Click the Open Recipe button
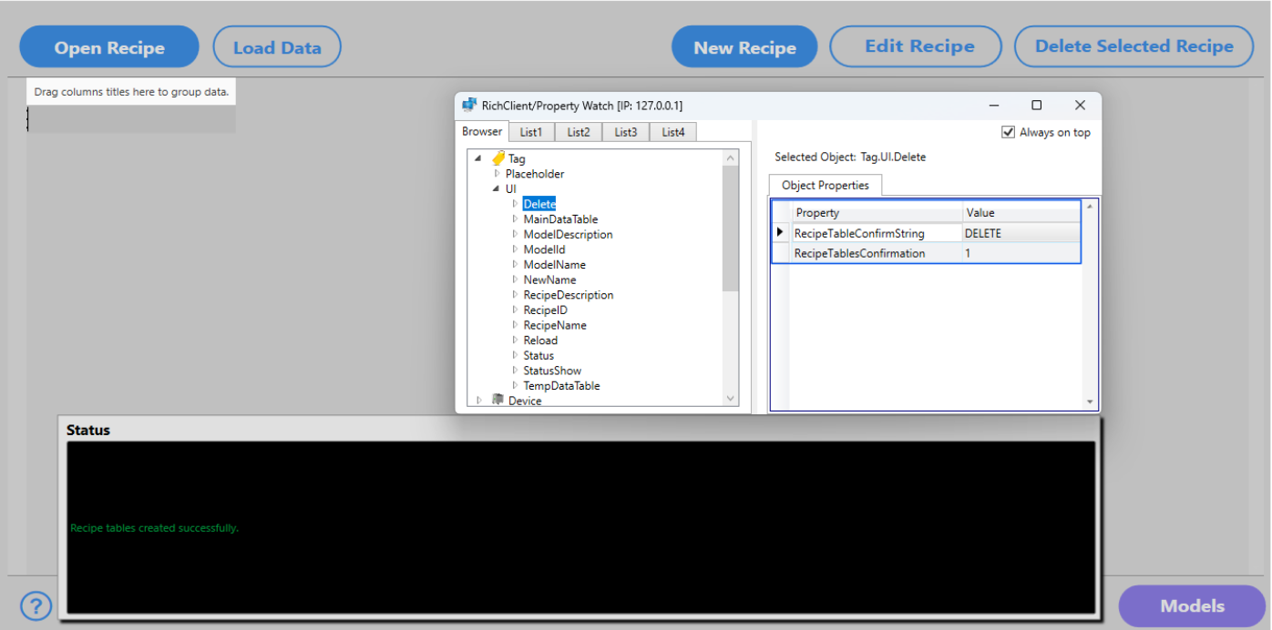Screen dimensions: 1272x630 109,48
